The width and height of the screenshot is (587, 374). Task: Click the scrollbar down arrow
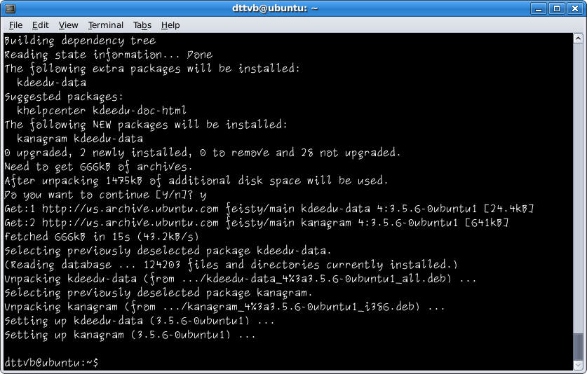[578, 366]
